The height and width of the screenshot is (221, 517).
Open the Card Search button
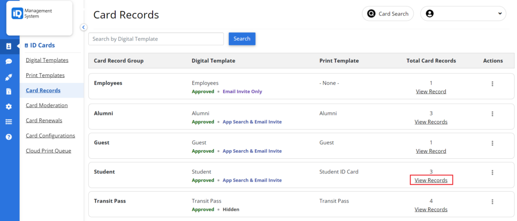click(388, 14)
